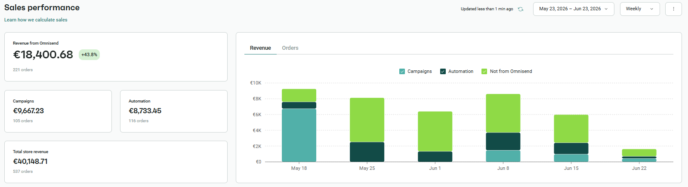Click the May 25 Not from Omnisend bar segment

pos(367,120)
